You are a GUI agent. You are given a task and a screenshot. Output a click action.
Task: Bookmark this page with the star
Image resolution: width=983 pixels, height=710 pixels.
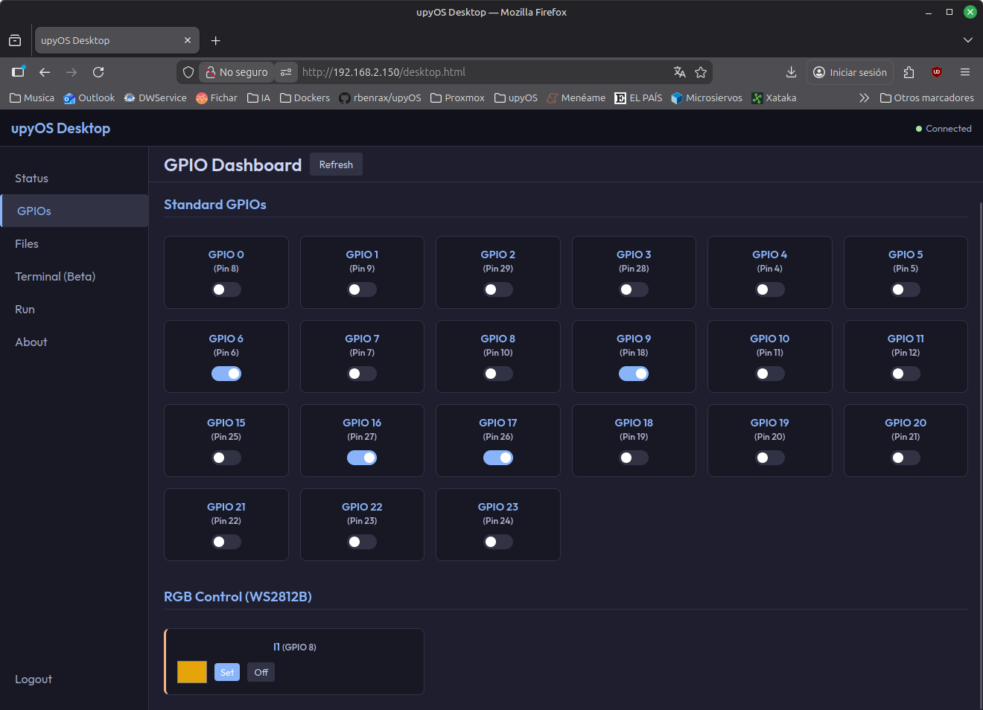click(701, 72)
